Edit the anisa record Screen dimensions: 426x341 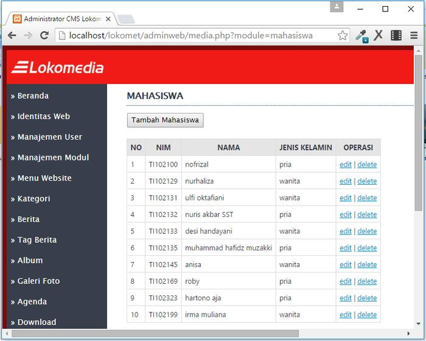[x=346, y=265]
